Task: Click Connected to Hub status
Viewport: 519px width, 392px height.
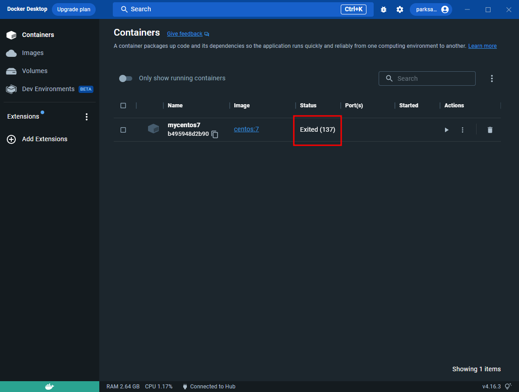Action: point(209,387)
